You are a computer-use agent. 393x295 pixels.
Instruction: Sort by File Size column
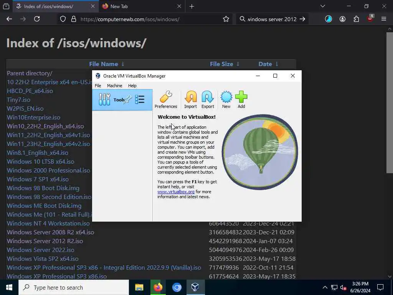[225, 64]
